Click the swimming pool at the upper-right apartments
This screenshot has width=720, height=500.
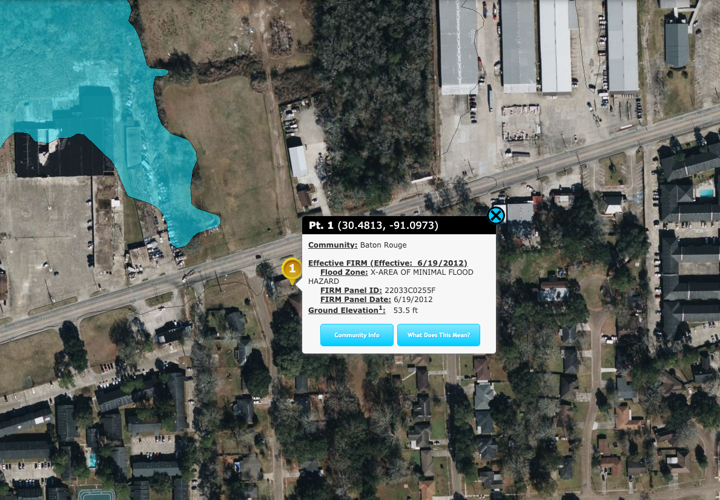click(x=706, y=191)
